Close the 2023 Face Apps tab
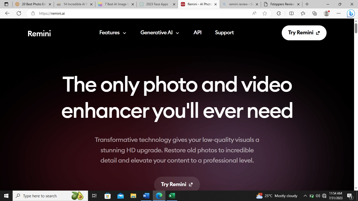Image resolution: width=358 pixels, height=201 pixels. click(x=174, y=4)
